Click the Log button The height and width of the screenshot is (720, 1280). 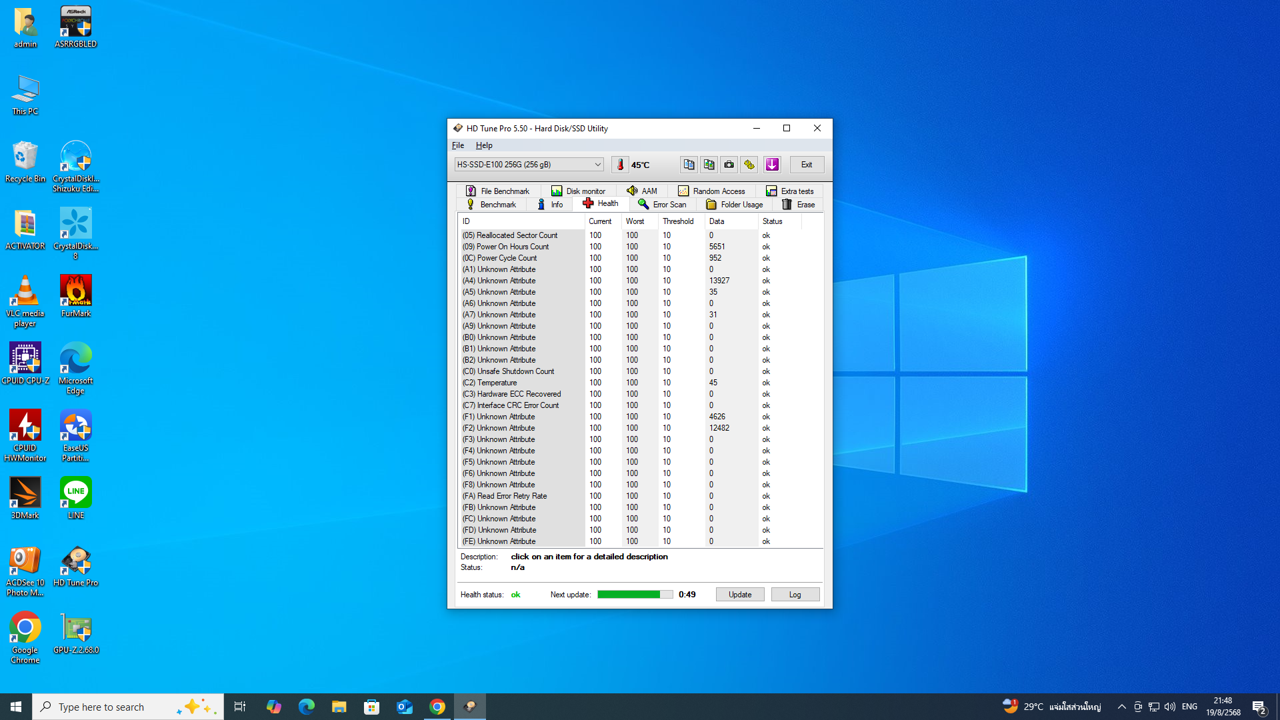point(795,595)
